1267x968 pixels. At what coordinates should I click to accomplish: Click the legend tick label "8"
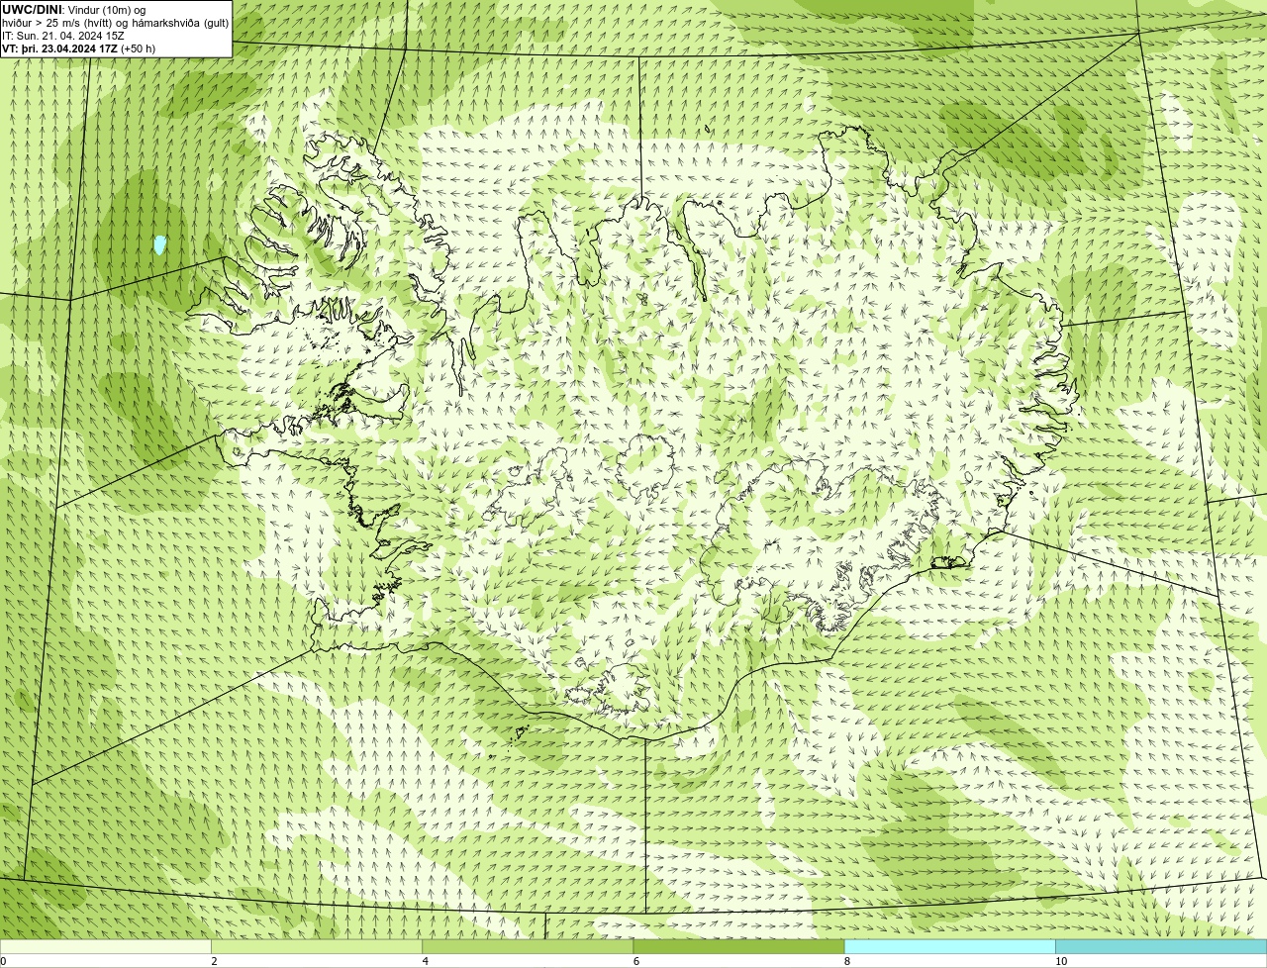(x=847, y=961)
